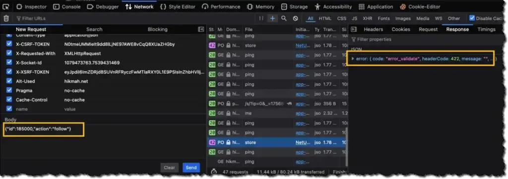Click into the request Body text
Viewport: 508px width, 179px height.
tap(38, 129)
